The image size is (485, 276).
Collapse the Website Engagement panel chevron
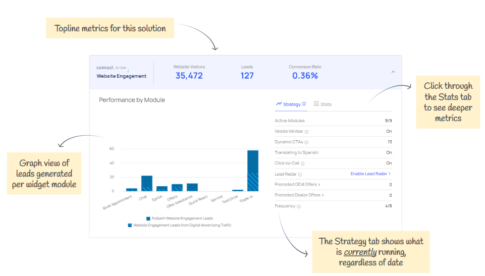click(393, 72)
